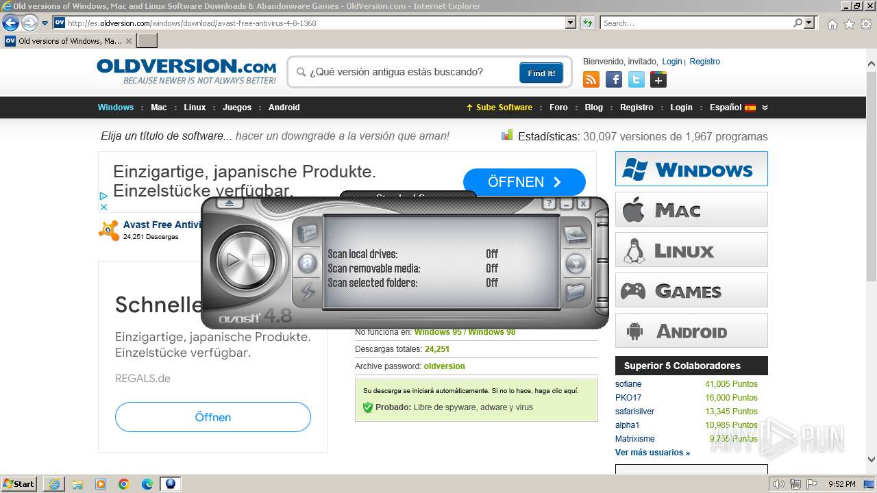
Task: Select the avast! folder selection icon
Action: tap(575, 292)
